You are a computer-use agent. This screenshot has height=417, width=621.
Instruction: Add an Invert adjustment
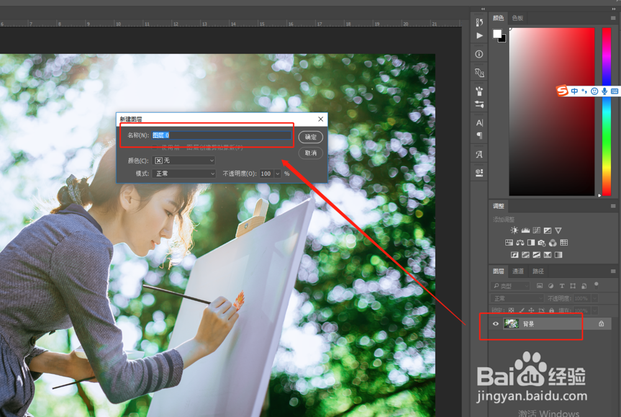[514, 255]
